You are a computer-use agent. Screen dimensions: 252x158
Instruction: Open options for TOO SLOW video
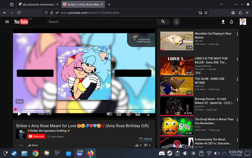click(x=237, y=79)
